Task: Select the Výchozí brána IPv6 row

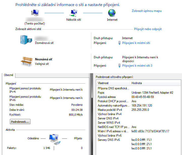Action: point(138,136)
